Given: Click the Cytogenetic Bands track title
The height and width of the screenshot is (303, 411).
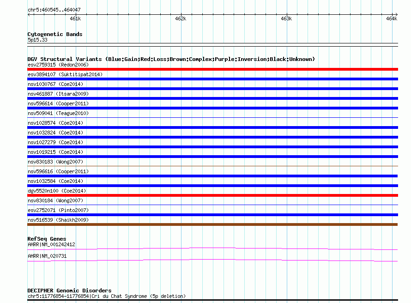Looking at the screenshot, I should click(x=55, y=34).
